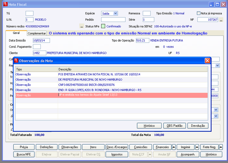Click the '100-Autorizado o uso da NF-e' text

tap(173, 26)
